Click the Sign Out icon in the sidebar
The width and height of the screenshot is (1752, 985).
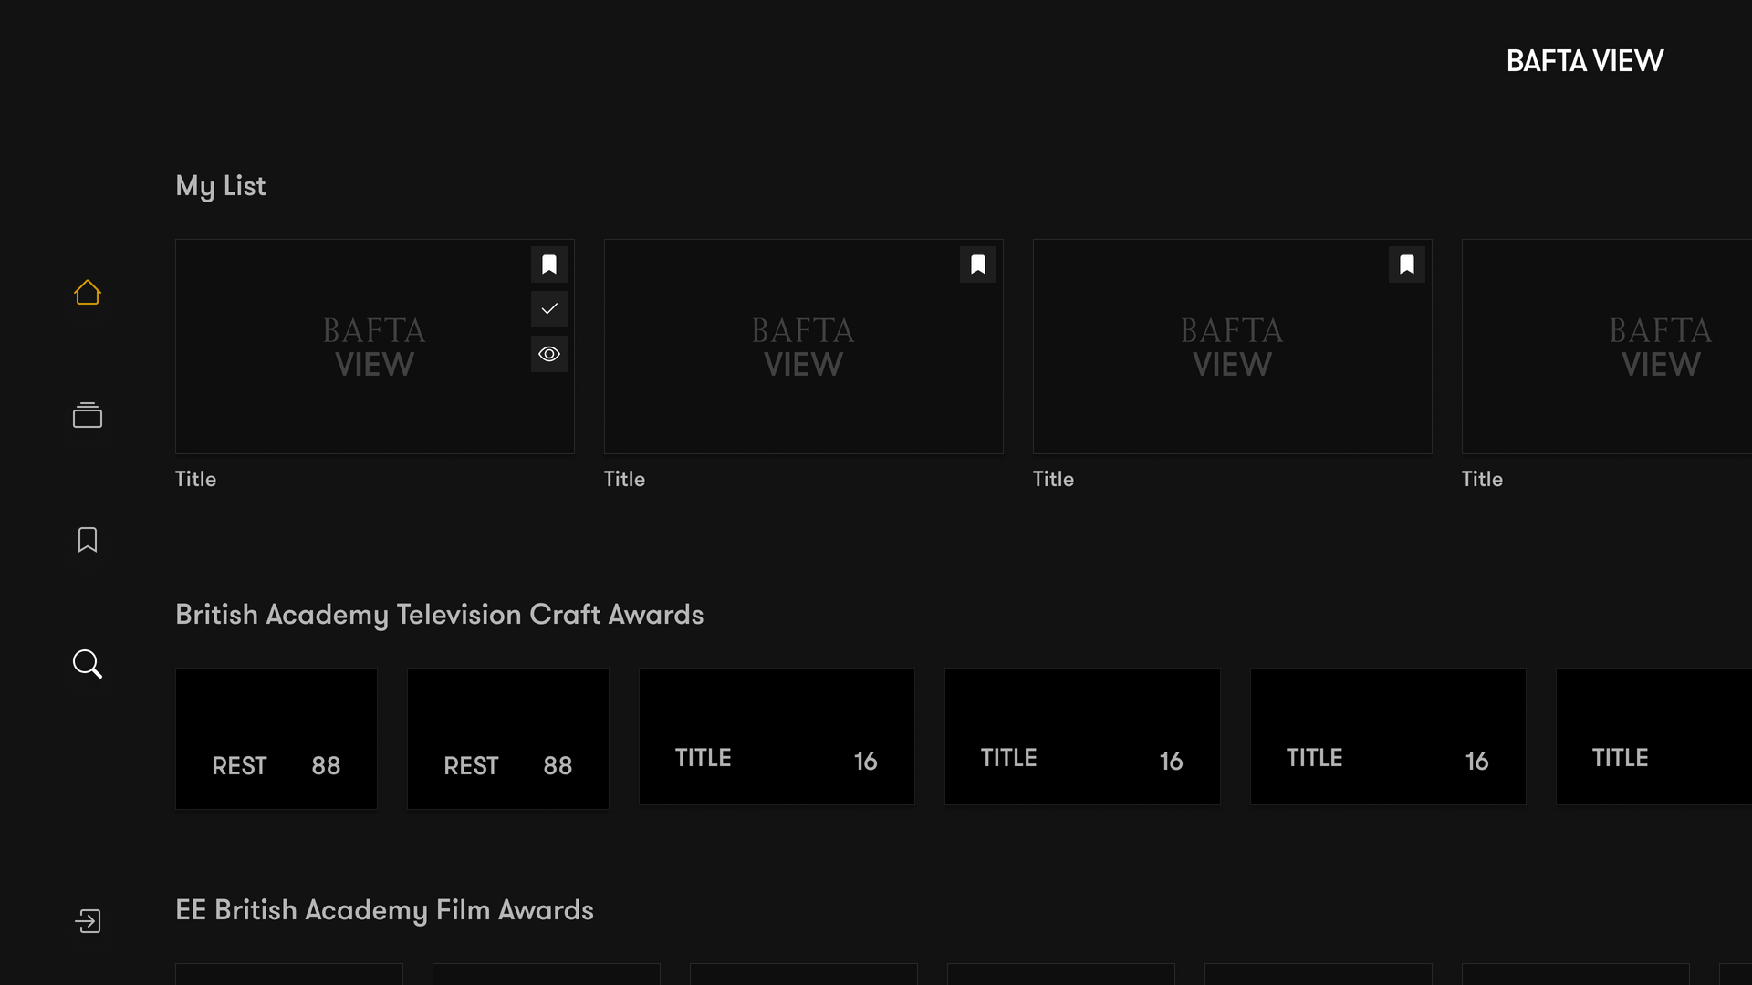87,920
